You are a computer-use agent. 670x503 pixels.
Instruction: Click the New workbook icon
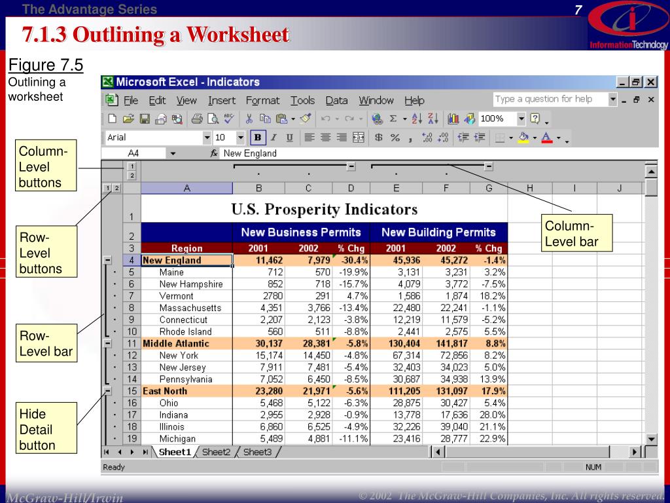[x=113, y=119]
